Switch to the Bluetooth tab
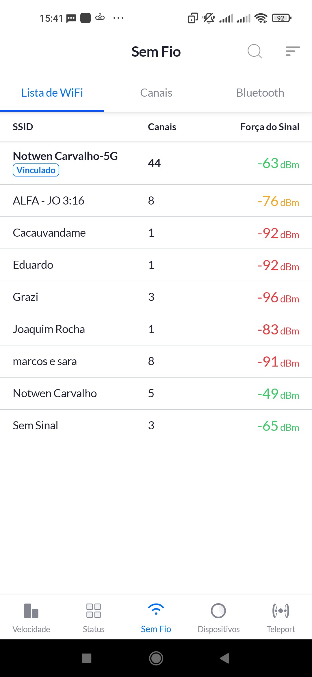This screenshot has width=312, height=677. pos(260,93)
